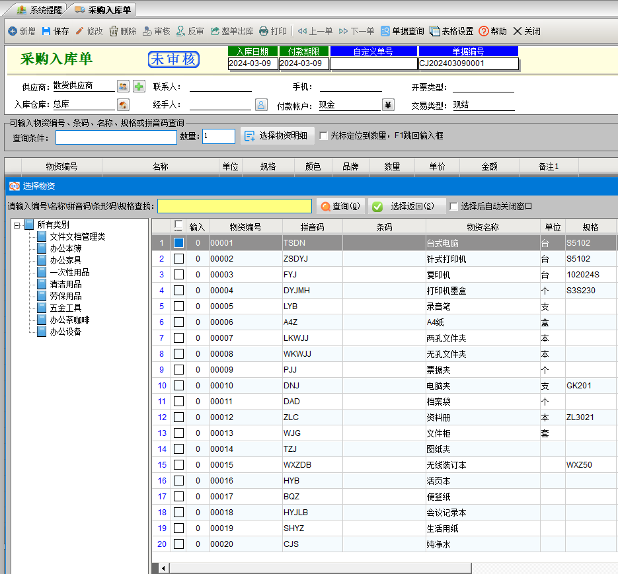Click the ¥ payment account icon

388,104
